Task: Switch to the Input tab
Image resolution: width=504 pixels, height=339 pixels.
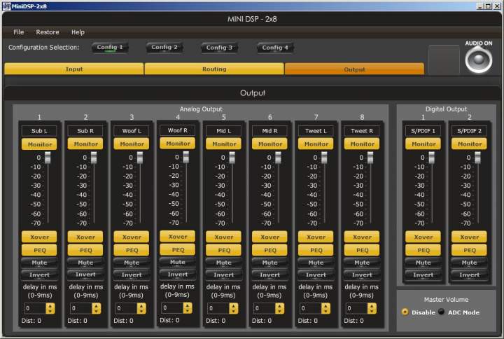Action: click(74, 69)
